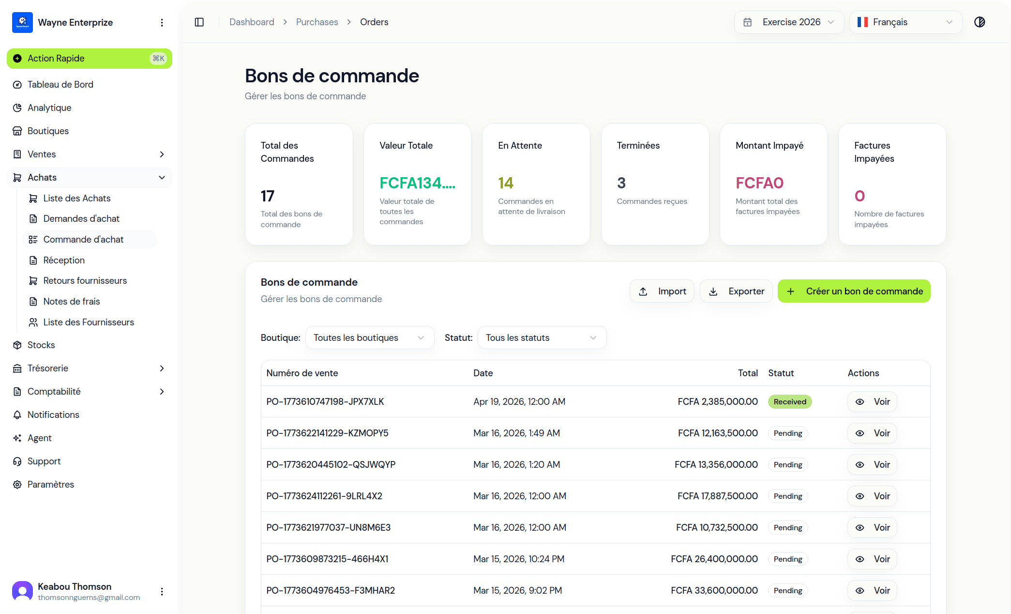Expand the Ventes submenu chevron
Viewport: 1011px width, 614px height.
[162, 154]
